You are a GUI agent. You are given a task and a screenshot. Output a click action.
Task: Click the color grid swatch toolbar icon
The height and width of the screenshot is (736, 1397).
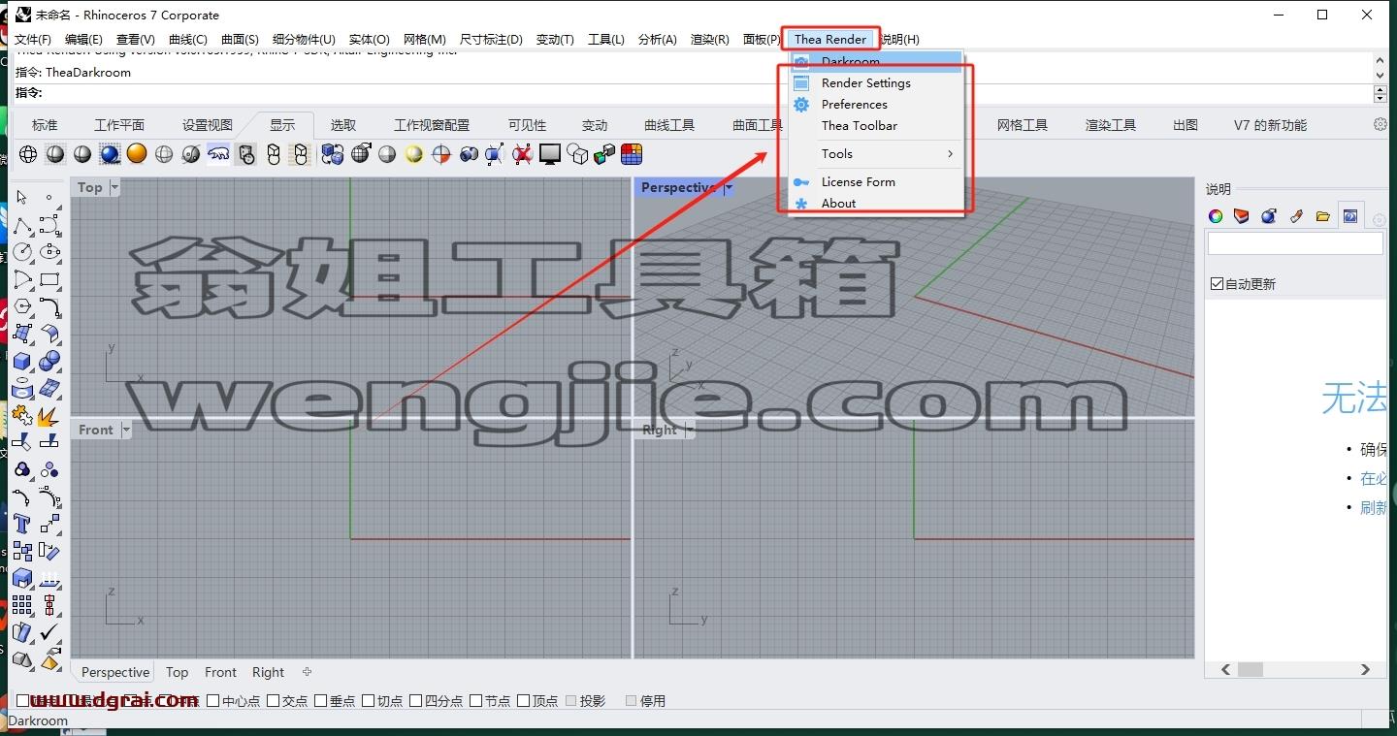[x=632, y=154]
